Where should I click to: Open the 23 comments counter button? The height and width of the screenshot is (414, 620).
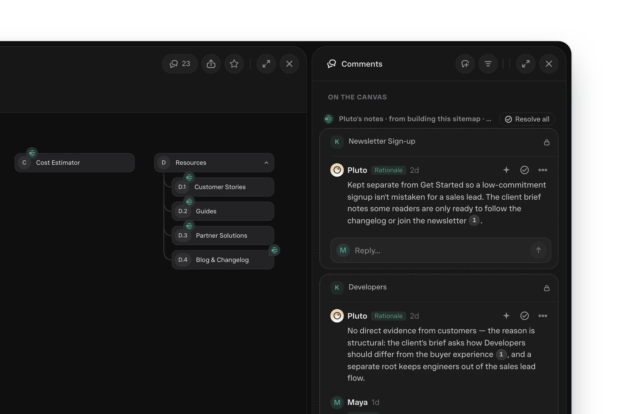coord(180,64)
